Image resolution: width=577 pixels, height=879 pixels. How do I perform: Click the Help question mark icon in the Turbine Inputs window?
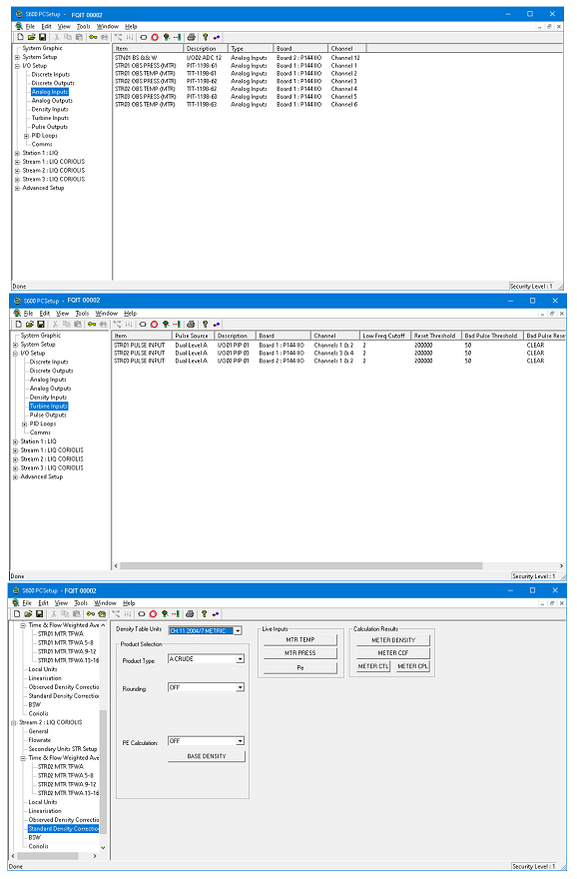click(x=205, y=324)
